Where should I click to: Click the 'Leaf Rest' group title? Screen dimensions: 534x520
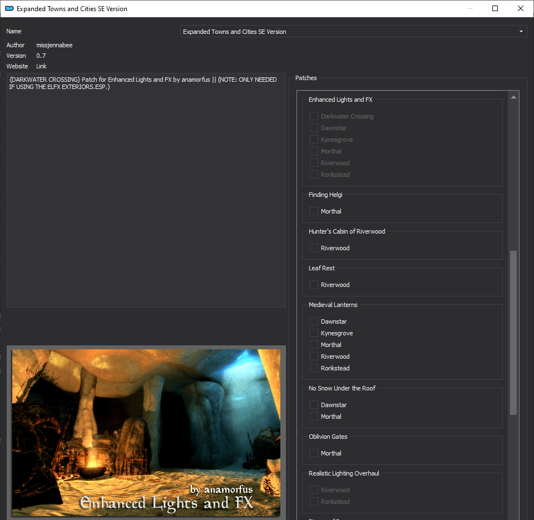[322, 268]
